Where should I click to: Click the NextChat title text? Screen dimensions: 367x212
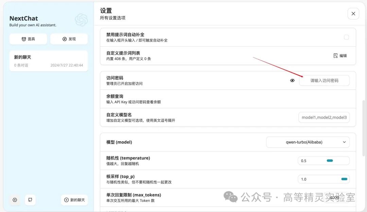(x=24, y=18)
